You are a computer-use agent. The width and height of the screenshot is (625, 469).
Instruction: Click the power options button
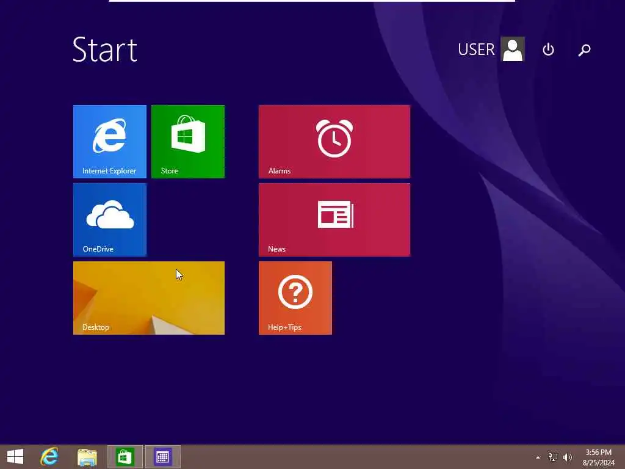(549, 49)
